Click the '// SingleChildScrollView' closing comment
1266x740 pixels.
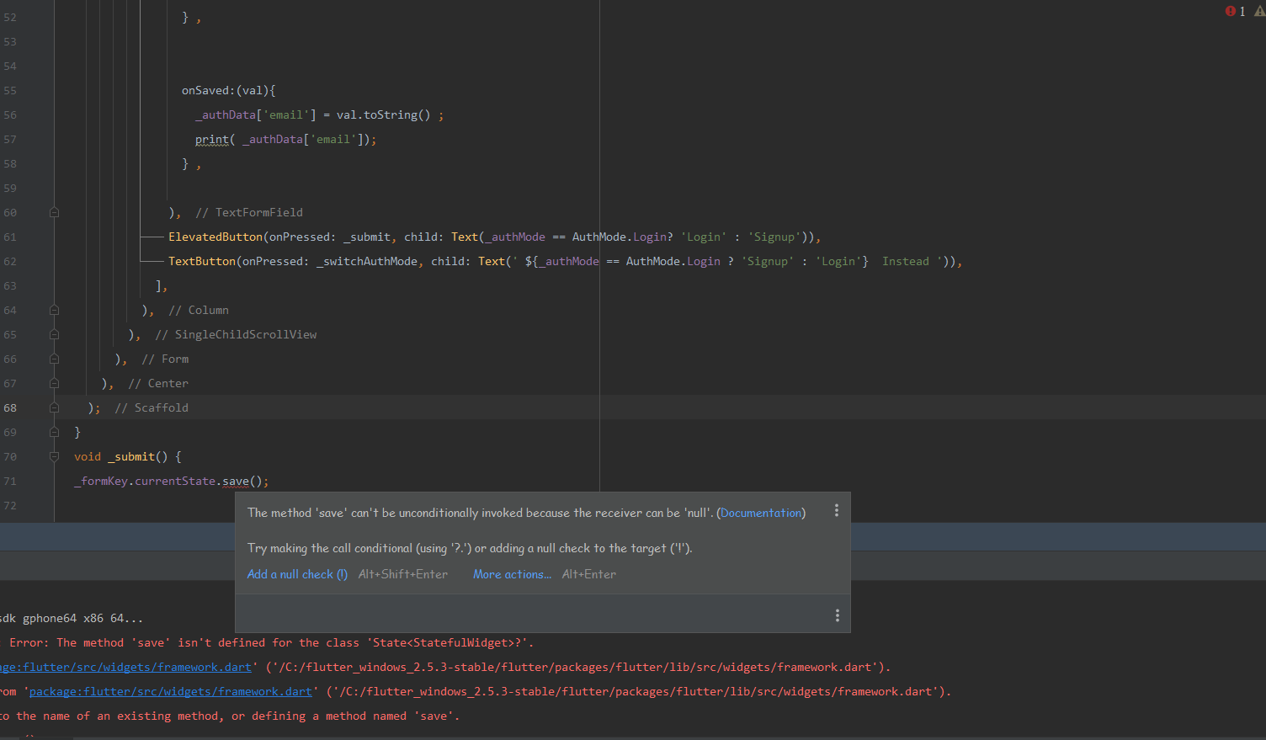coord(236,334)
